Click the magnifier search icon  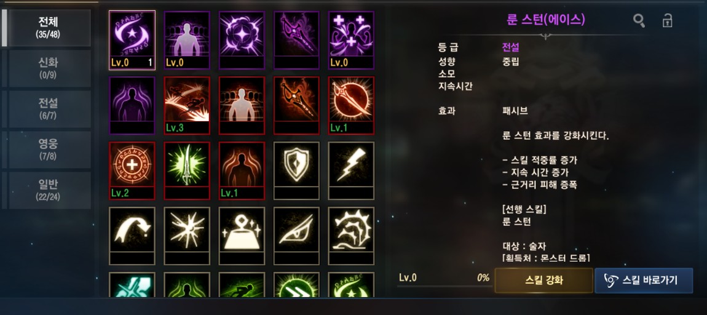pyautogui.click(x=639, y=20)
